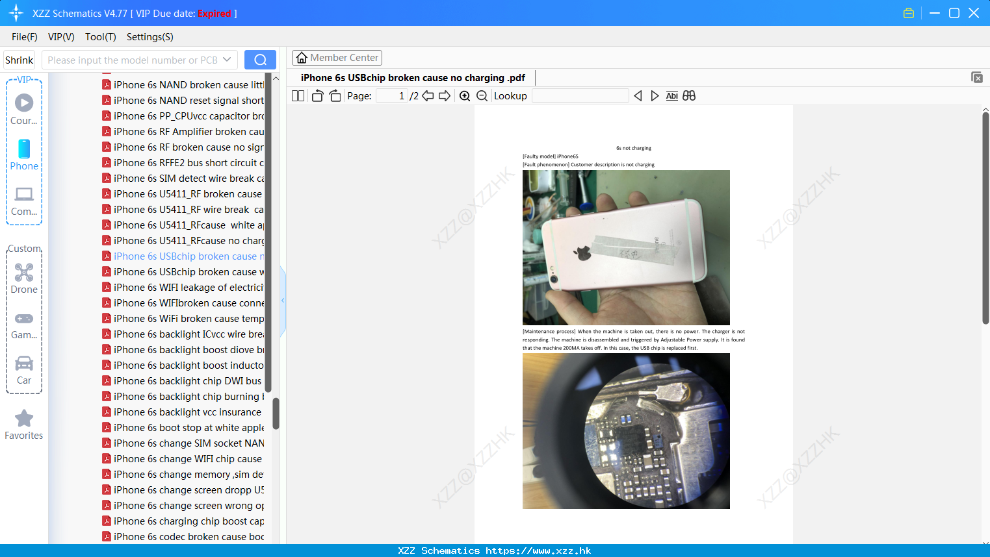Find previous lookup result triangle
Viewport: 990px width, 557px height.
click(x=638, y=96)
